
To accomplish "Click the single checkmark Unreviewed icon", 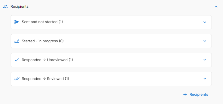I will click(17, 60).
